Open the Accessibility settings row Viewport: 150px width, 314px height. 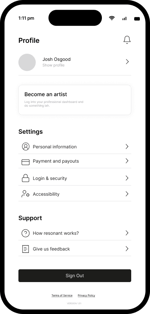(75, 194)
